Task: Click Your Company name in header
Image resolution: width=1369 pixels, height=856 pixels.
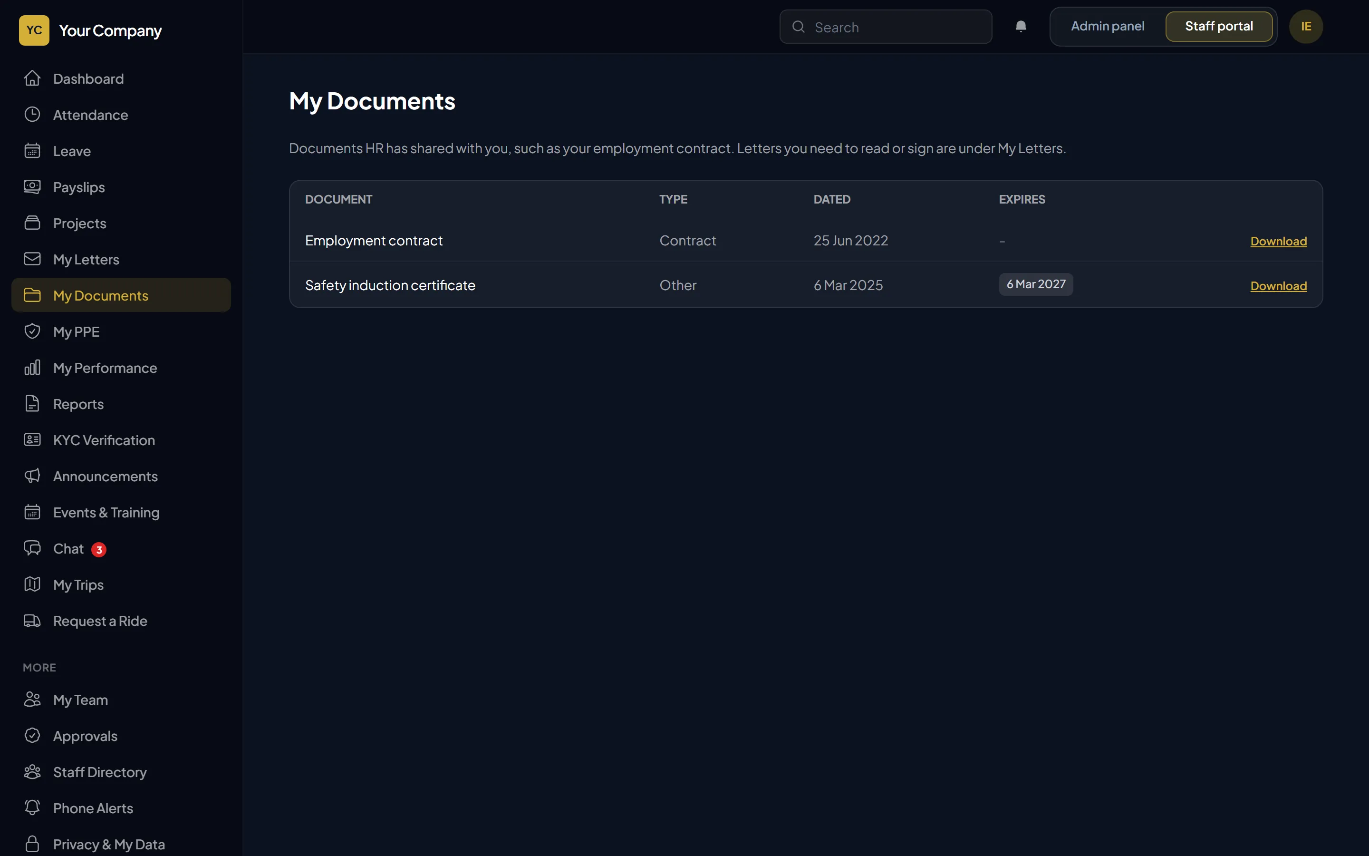Action: pyautogui.click(x=110, y=30)
